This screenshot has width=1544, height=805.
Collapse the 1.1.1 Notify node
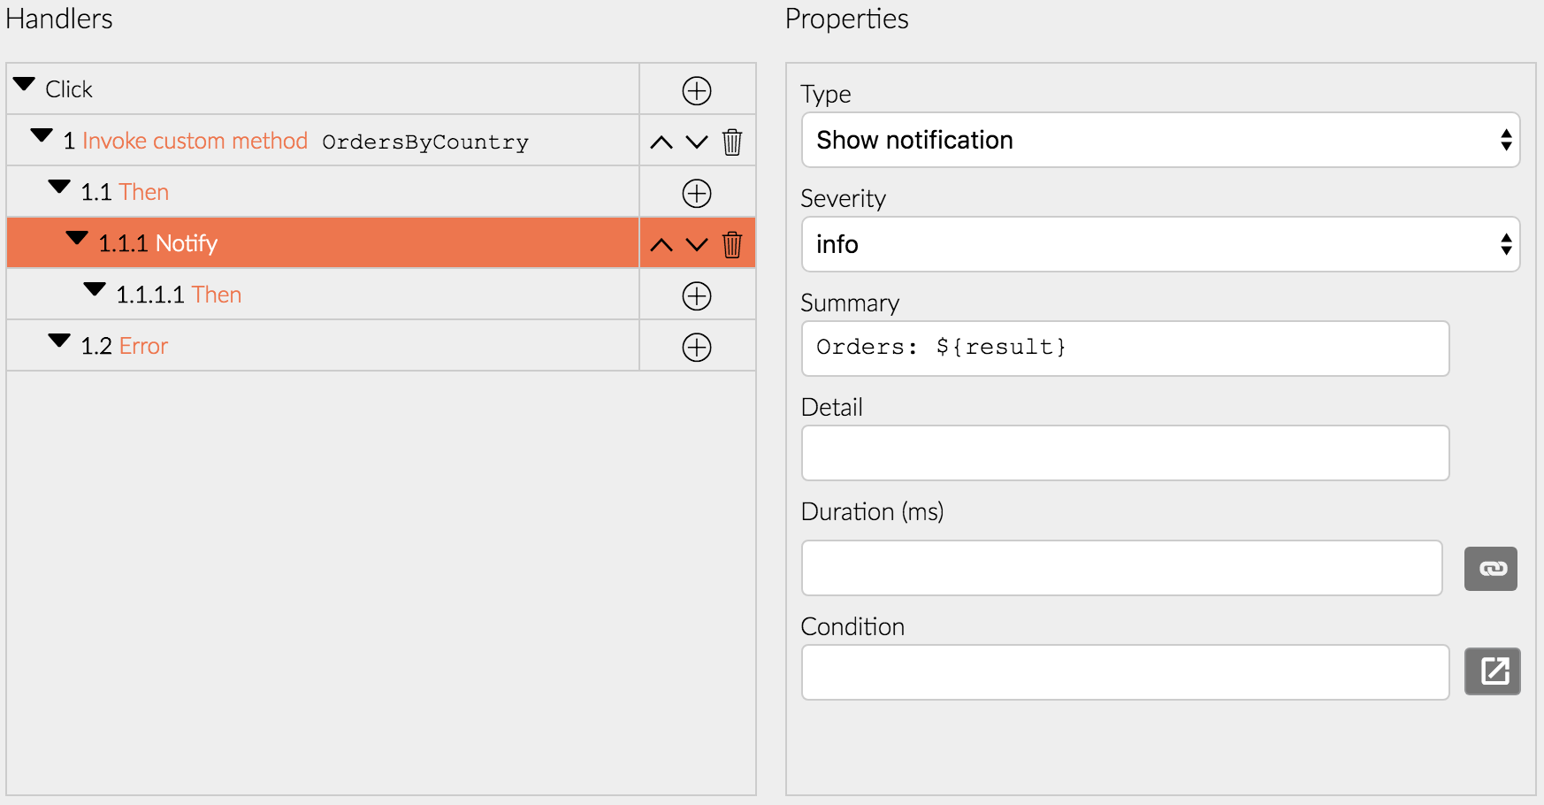(x=77, y=239)
